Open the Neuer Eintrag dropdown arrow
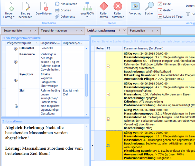This screenshot has height=166, width=195. tap(14, 17)
